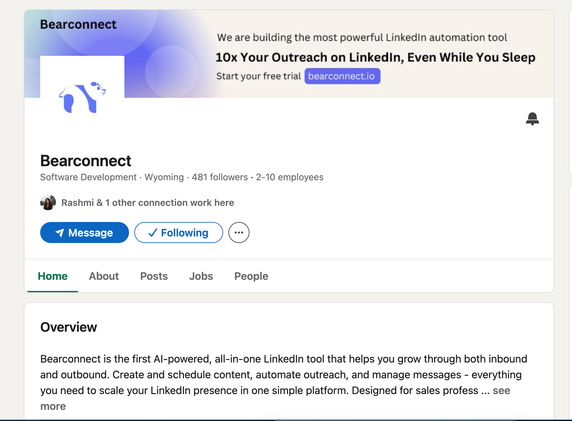Image resolution: width=572 pixels, height=421 pixels.
Task: Switch to the About tab
Action: (104, 276)
